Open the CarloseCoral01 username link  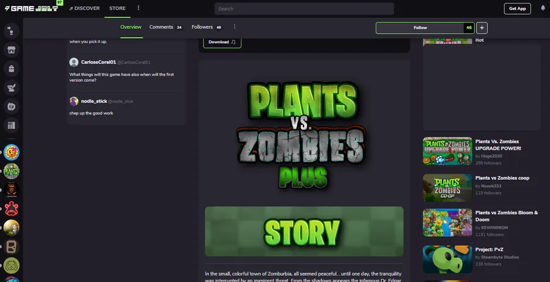click(98, 62)
